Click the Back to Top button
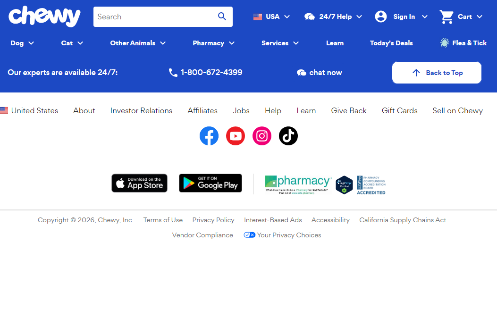The image size is (497, 335). point(437,73)
